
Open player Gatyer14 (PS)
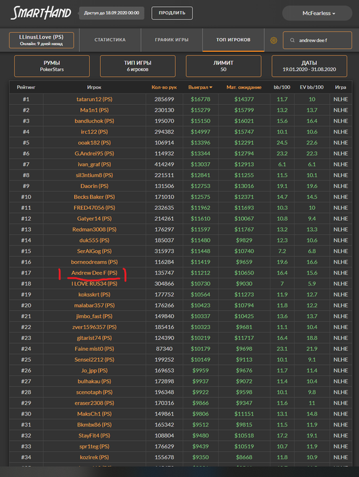94,219
